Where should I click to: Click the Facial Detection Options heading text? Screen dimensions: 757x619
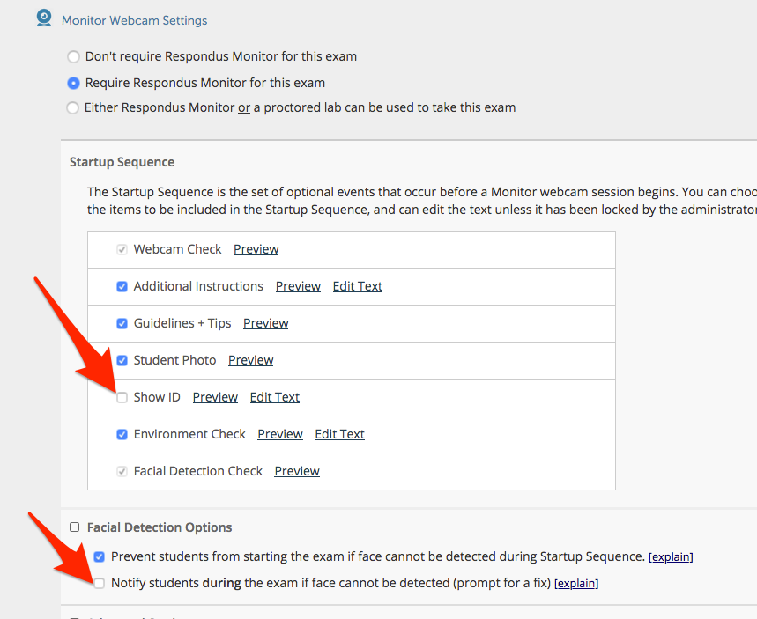point(160,527)
